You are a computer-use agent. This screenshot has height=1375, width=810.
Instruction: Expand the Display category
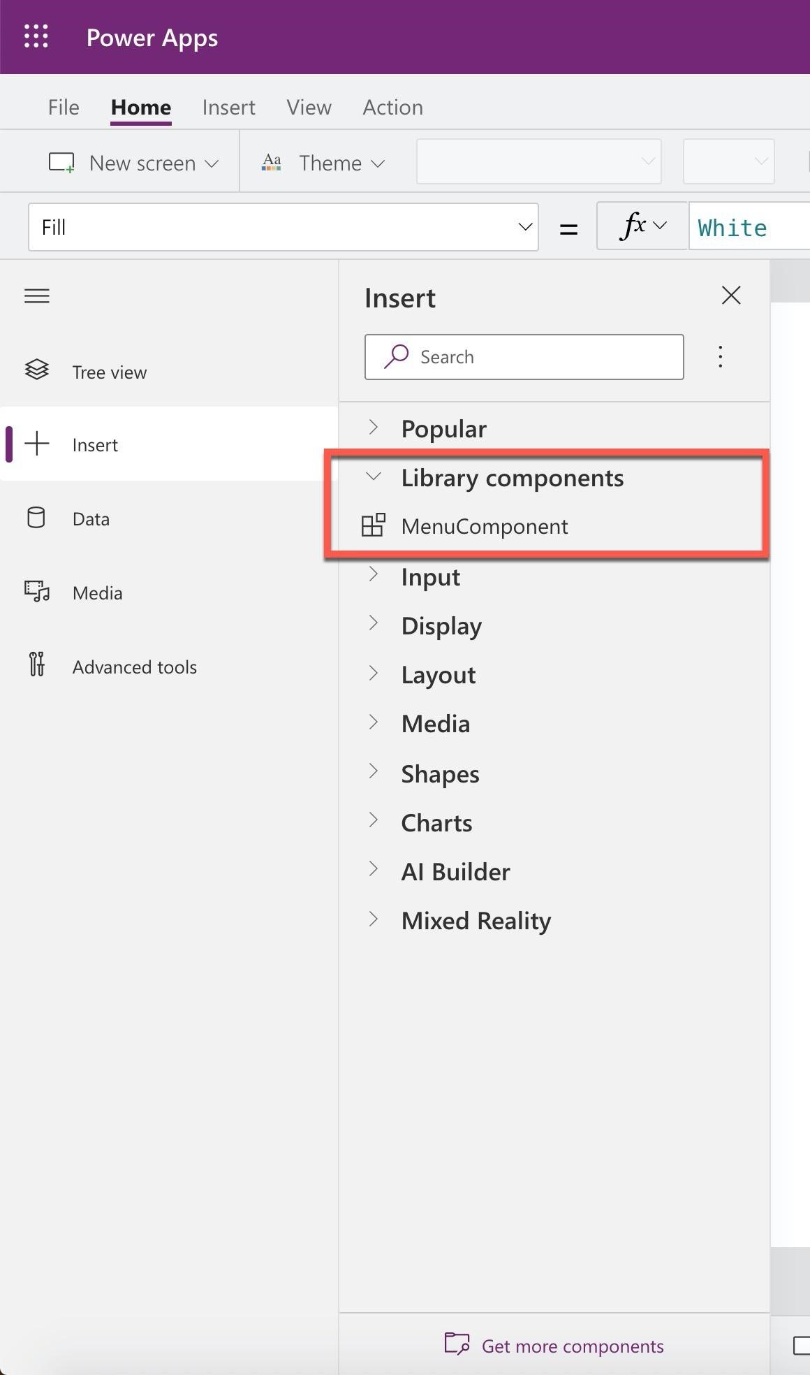(374, 623)
